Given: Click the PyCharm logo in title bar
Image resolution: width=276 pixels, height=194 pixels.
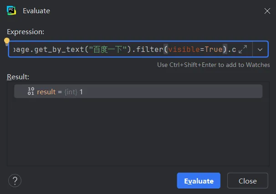Looking at the screenshot, I should tap(11, 10).
